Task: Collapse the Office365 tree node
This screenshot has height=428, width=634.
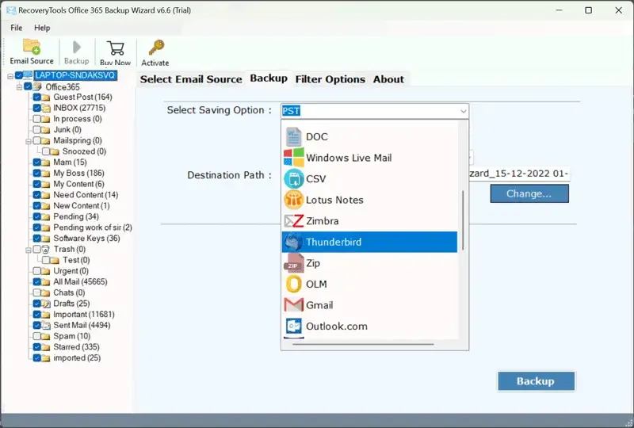Action: click(19, 86)
